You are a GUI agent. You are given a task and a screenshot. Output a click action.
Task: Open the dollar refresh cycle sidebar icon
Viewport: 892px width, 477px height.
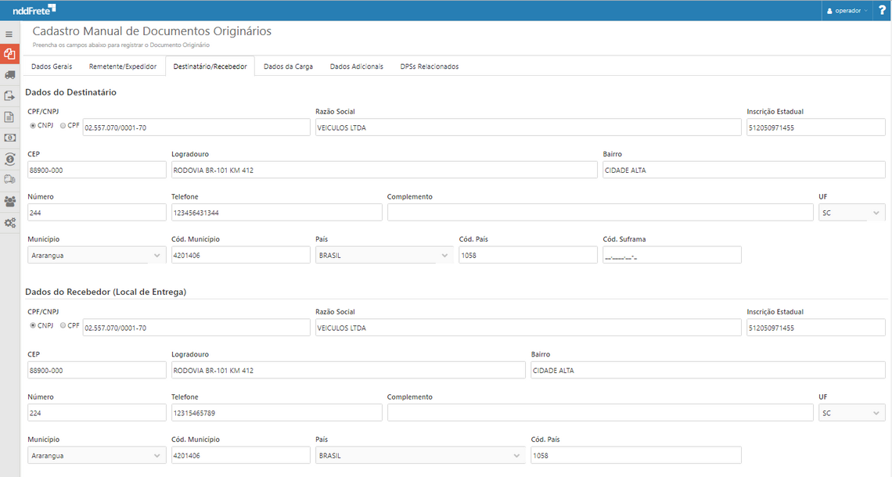click(9, 159)
